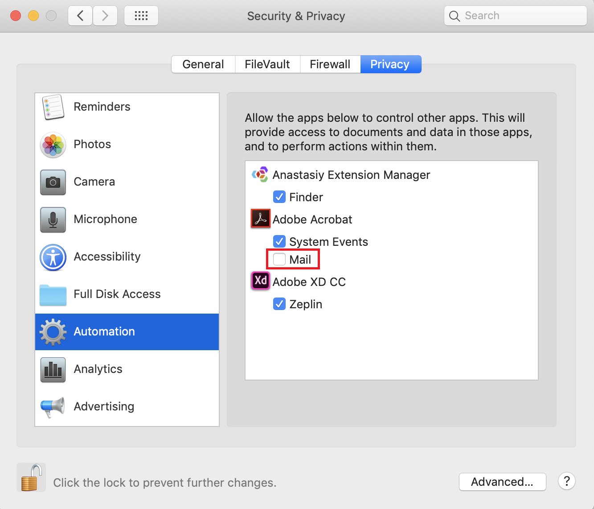Switch to the FileVault tab
594x509 pixels.
click(267, 64)
